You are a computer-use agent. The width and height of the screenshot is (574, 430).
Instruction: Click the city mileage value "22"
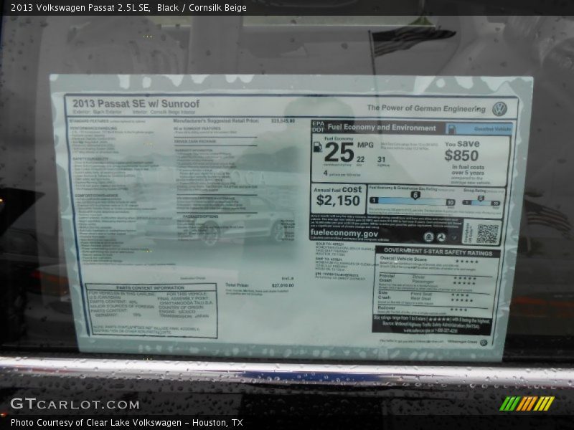click(361, 159)
